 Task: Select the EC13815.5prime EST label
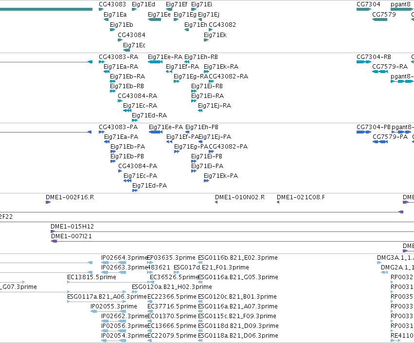(x=91, y=277)
